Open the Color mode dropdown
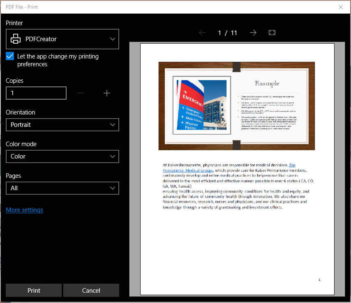 coord(62,156)
